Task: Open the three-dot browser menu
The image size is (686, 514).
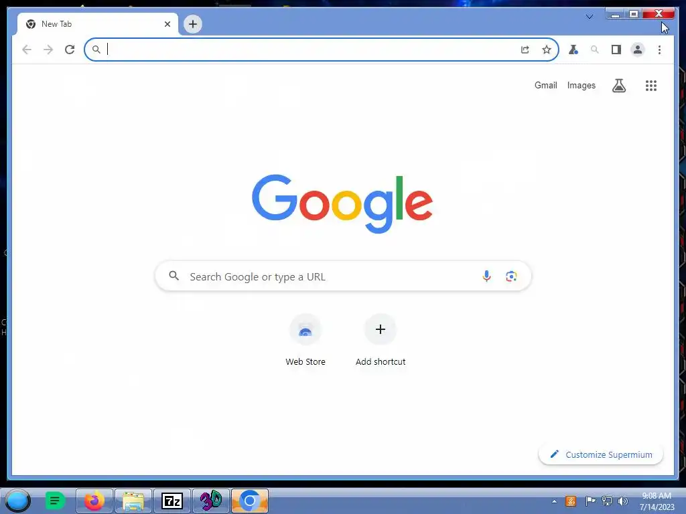Action: tap(659, 50)
